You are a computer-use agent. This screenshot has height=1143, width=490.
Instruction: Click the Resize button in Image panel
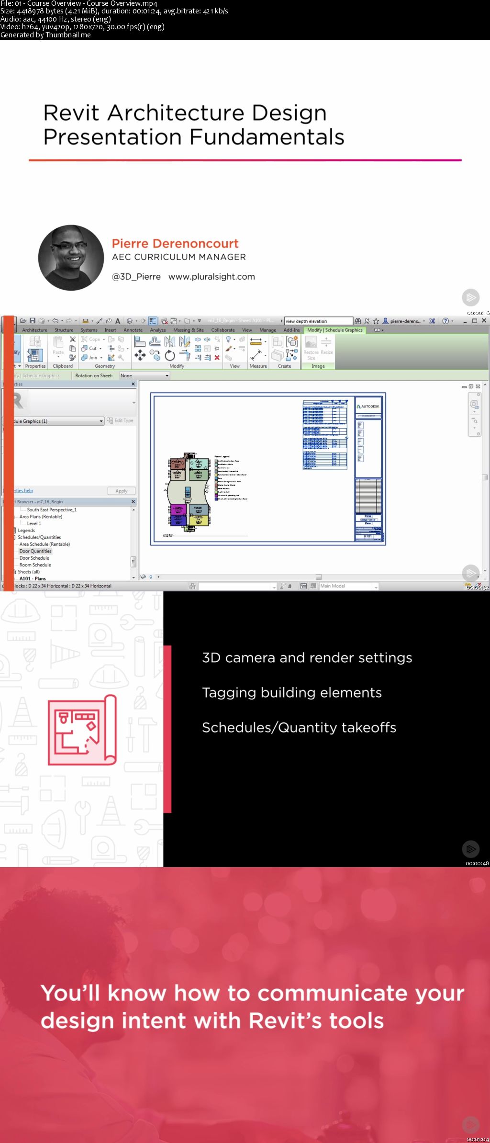coord(326,345)
